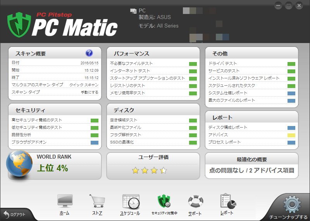Open the 低セキュリティ脅威のテスト row
310x221 pixels.
click(x=55, y=128)
